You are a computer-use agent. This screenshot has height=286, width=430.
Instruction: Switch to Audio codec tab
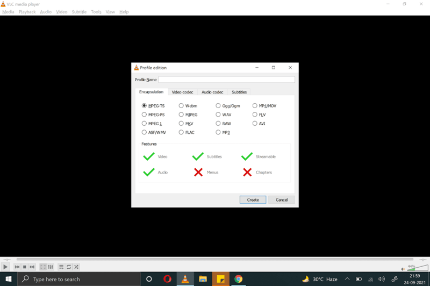(x=212, y=92)
